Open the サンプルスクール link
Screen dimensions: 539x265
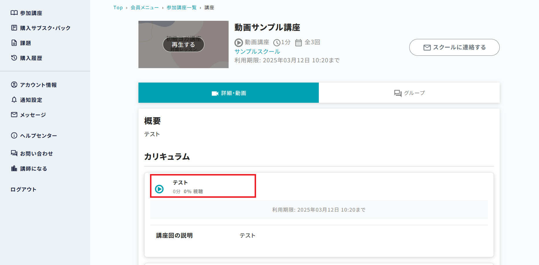(x=257, y=51)
